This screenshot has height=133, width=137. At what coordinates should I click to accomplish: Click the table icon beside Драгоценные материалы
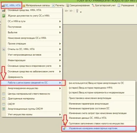coord(4,98)
